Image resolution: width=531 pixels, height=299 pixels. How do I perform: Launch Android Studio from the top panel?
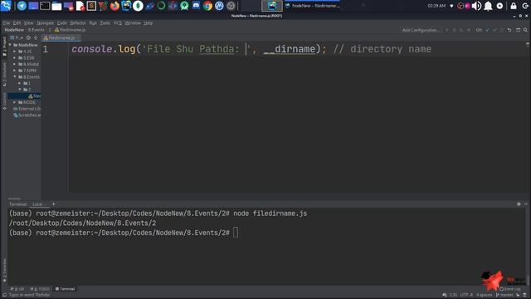(x=184, y=6)
